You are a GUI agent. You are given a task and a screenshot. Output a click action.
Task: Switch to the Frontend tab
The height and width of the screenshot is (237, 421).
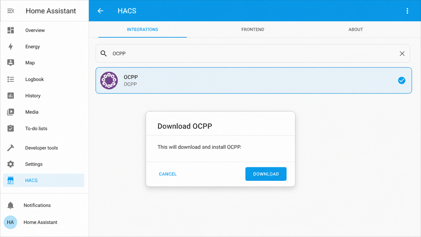coord(253,29)
